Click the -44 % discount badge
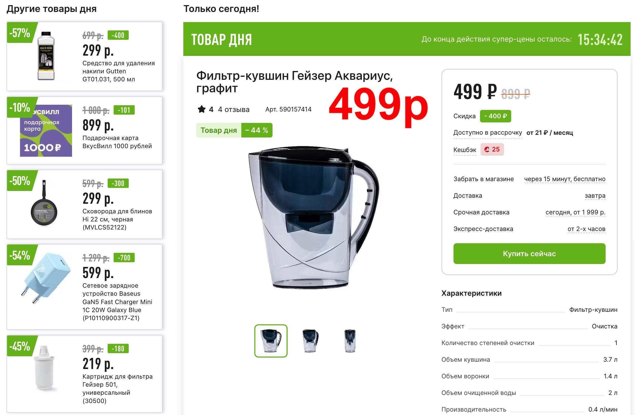 coord(257,130)
